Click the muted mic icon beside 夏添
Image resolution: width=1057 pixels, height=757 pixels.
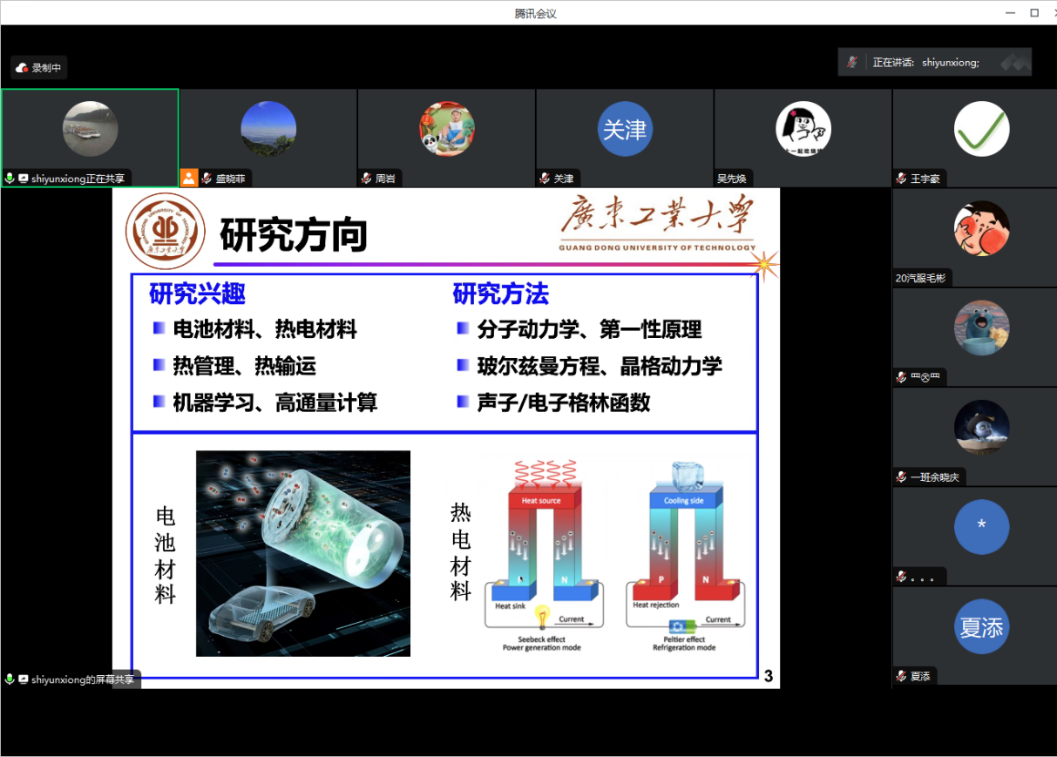(902, 676)
